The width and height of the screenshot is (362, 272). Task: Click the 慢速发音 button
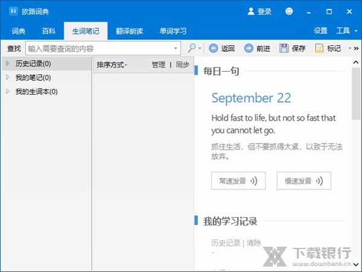coord(304,181)
